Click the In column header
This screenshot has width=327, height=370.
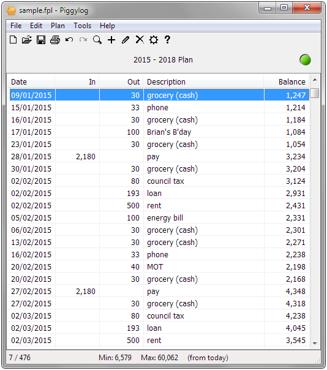[x=77, y=82]
